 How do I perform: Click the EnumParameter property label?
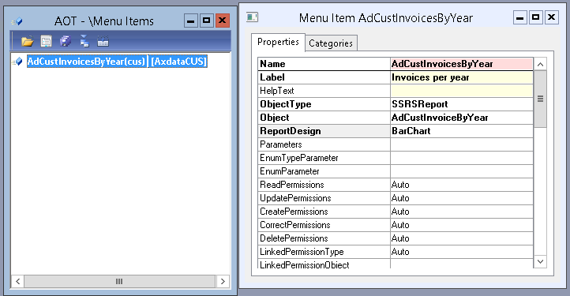point(290,171)
